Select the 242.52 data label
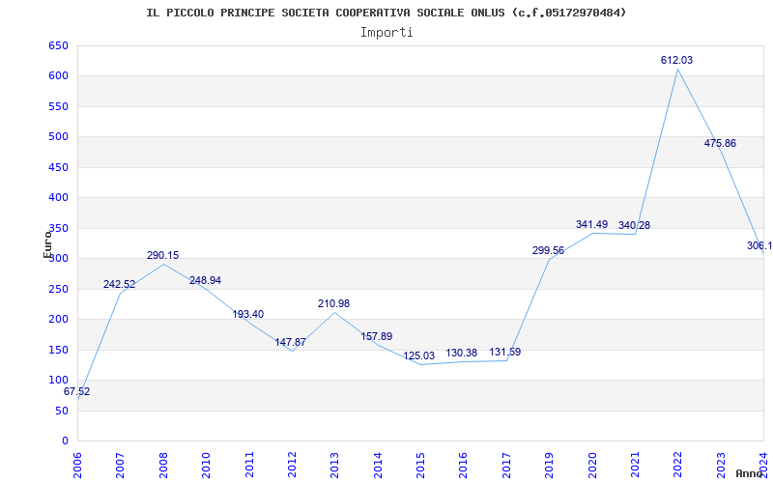This screenshot has width=773, height=483. click(x=119, y=284)
